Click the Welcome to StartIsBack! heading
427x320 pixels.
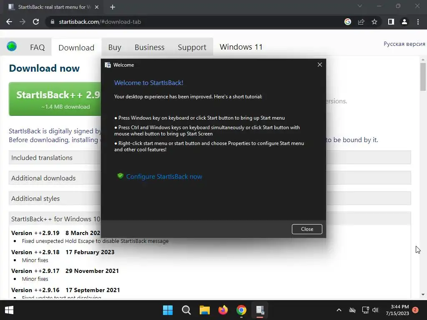[148, 83]
